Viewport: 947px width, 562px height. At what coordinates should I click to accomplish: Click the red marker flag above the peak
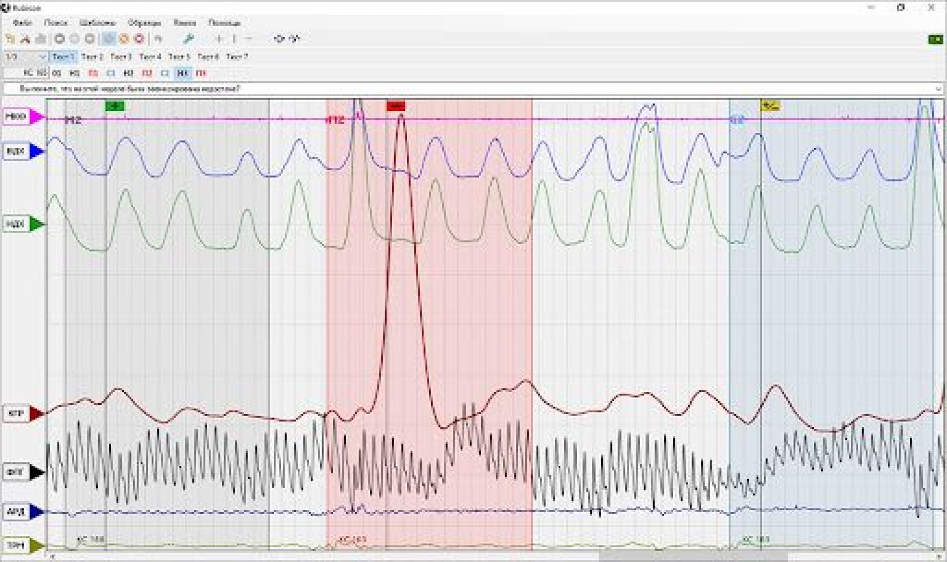[x=396, y=105]
